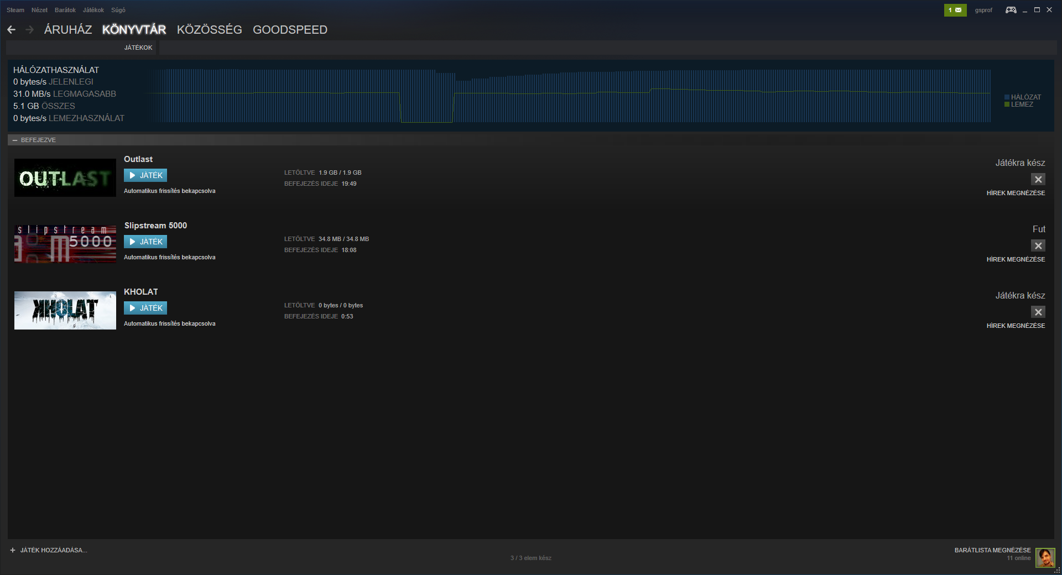Viewport: 1062px width, 575px height.
Task: Open the Slipstream 5000 game thumbnail
Action: tap(65, 244)
